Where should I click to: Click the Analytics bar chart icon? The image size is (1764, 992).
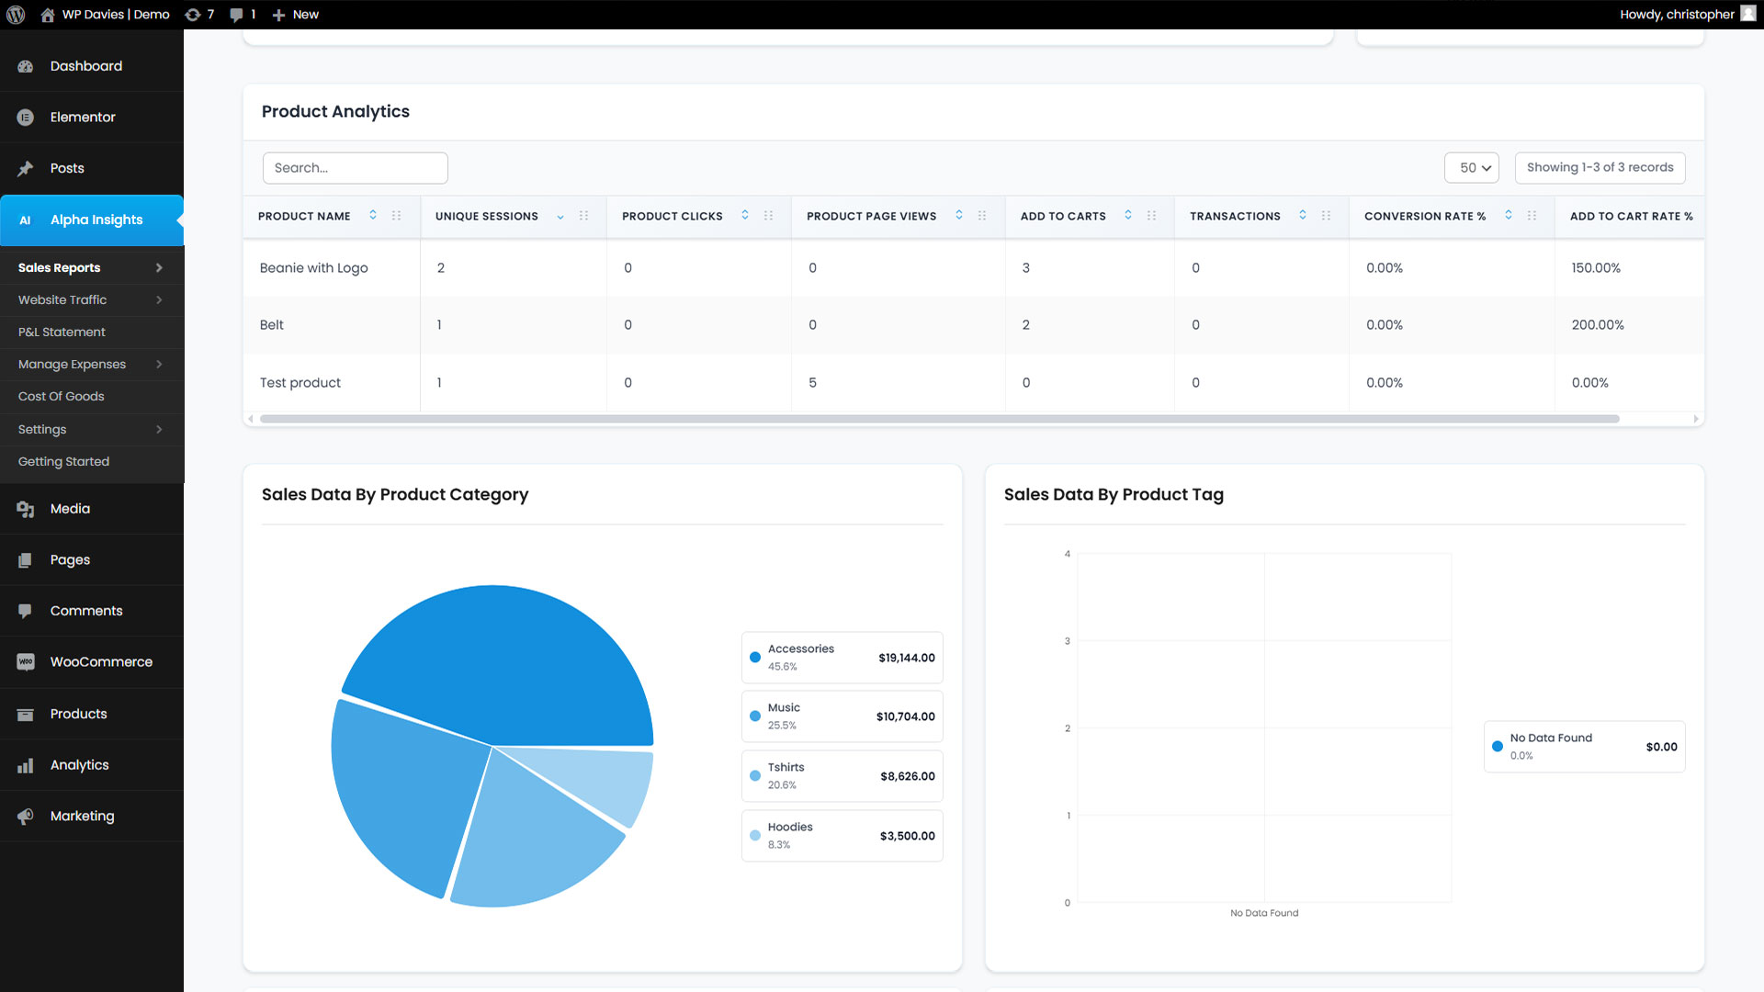click(26, 765)
